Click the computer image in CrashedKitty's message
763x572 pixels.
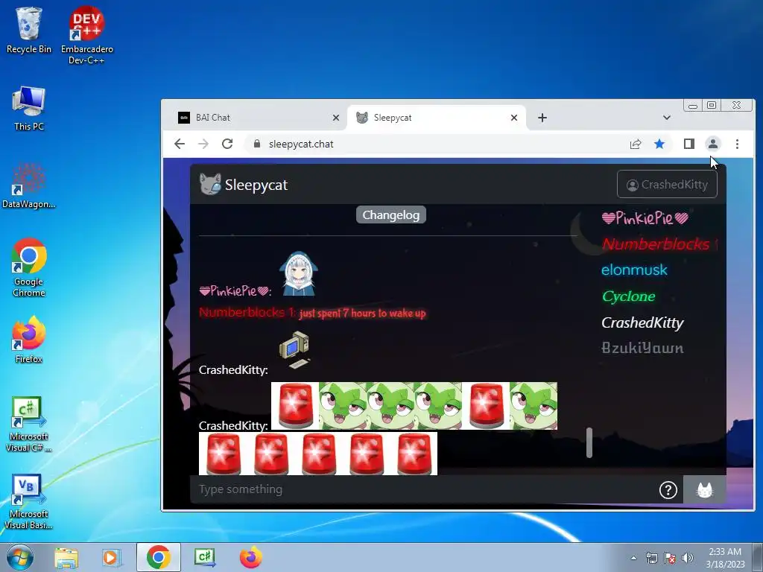294,350
